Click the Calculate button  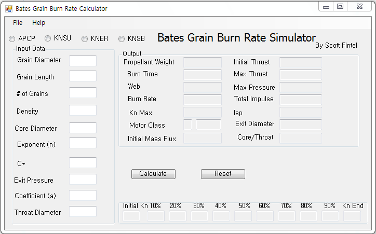click(x=154, y=174)
